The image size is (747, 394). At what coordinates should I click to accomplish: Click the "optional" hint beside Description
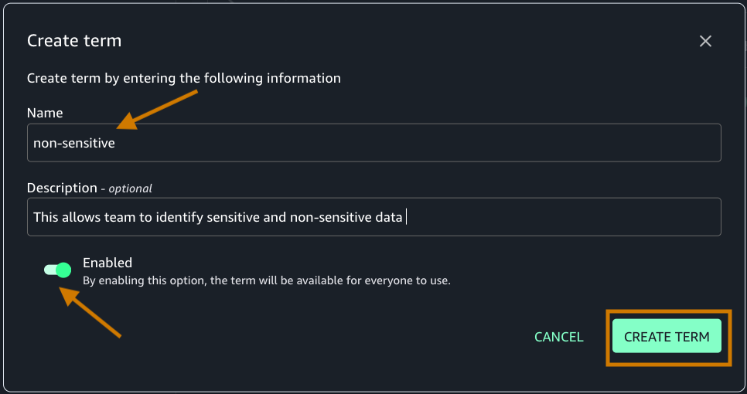(x=130, y=189)
